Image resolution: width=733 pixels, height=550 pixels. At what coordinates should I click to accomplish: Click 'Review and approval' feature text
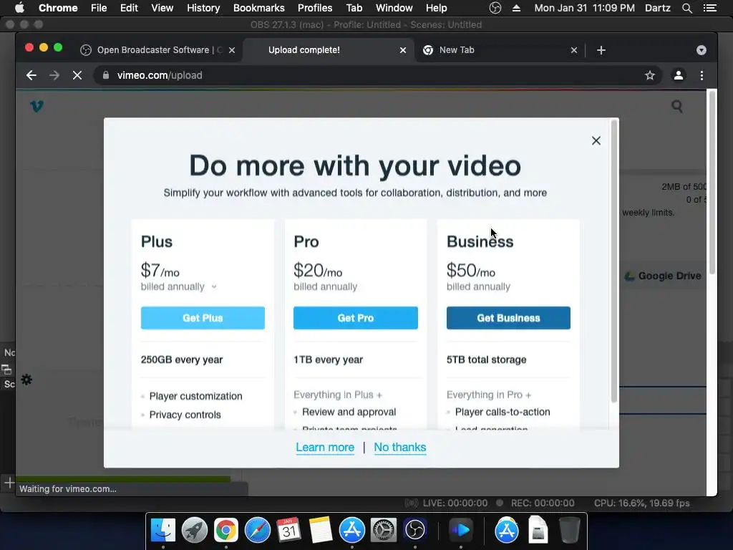point(349,412)
